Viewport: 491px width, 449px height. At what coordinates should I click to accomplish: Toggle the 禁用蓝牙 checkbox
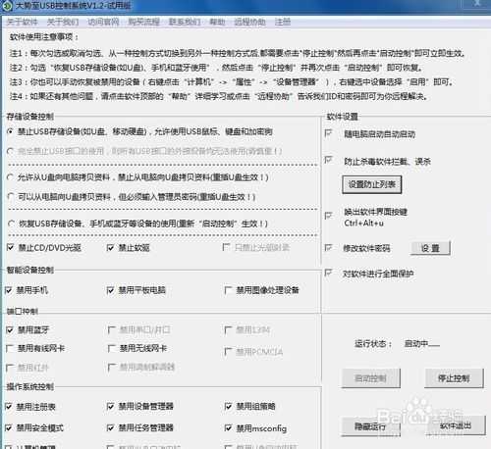[10, 330]
